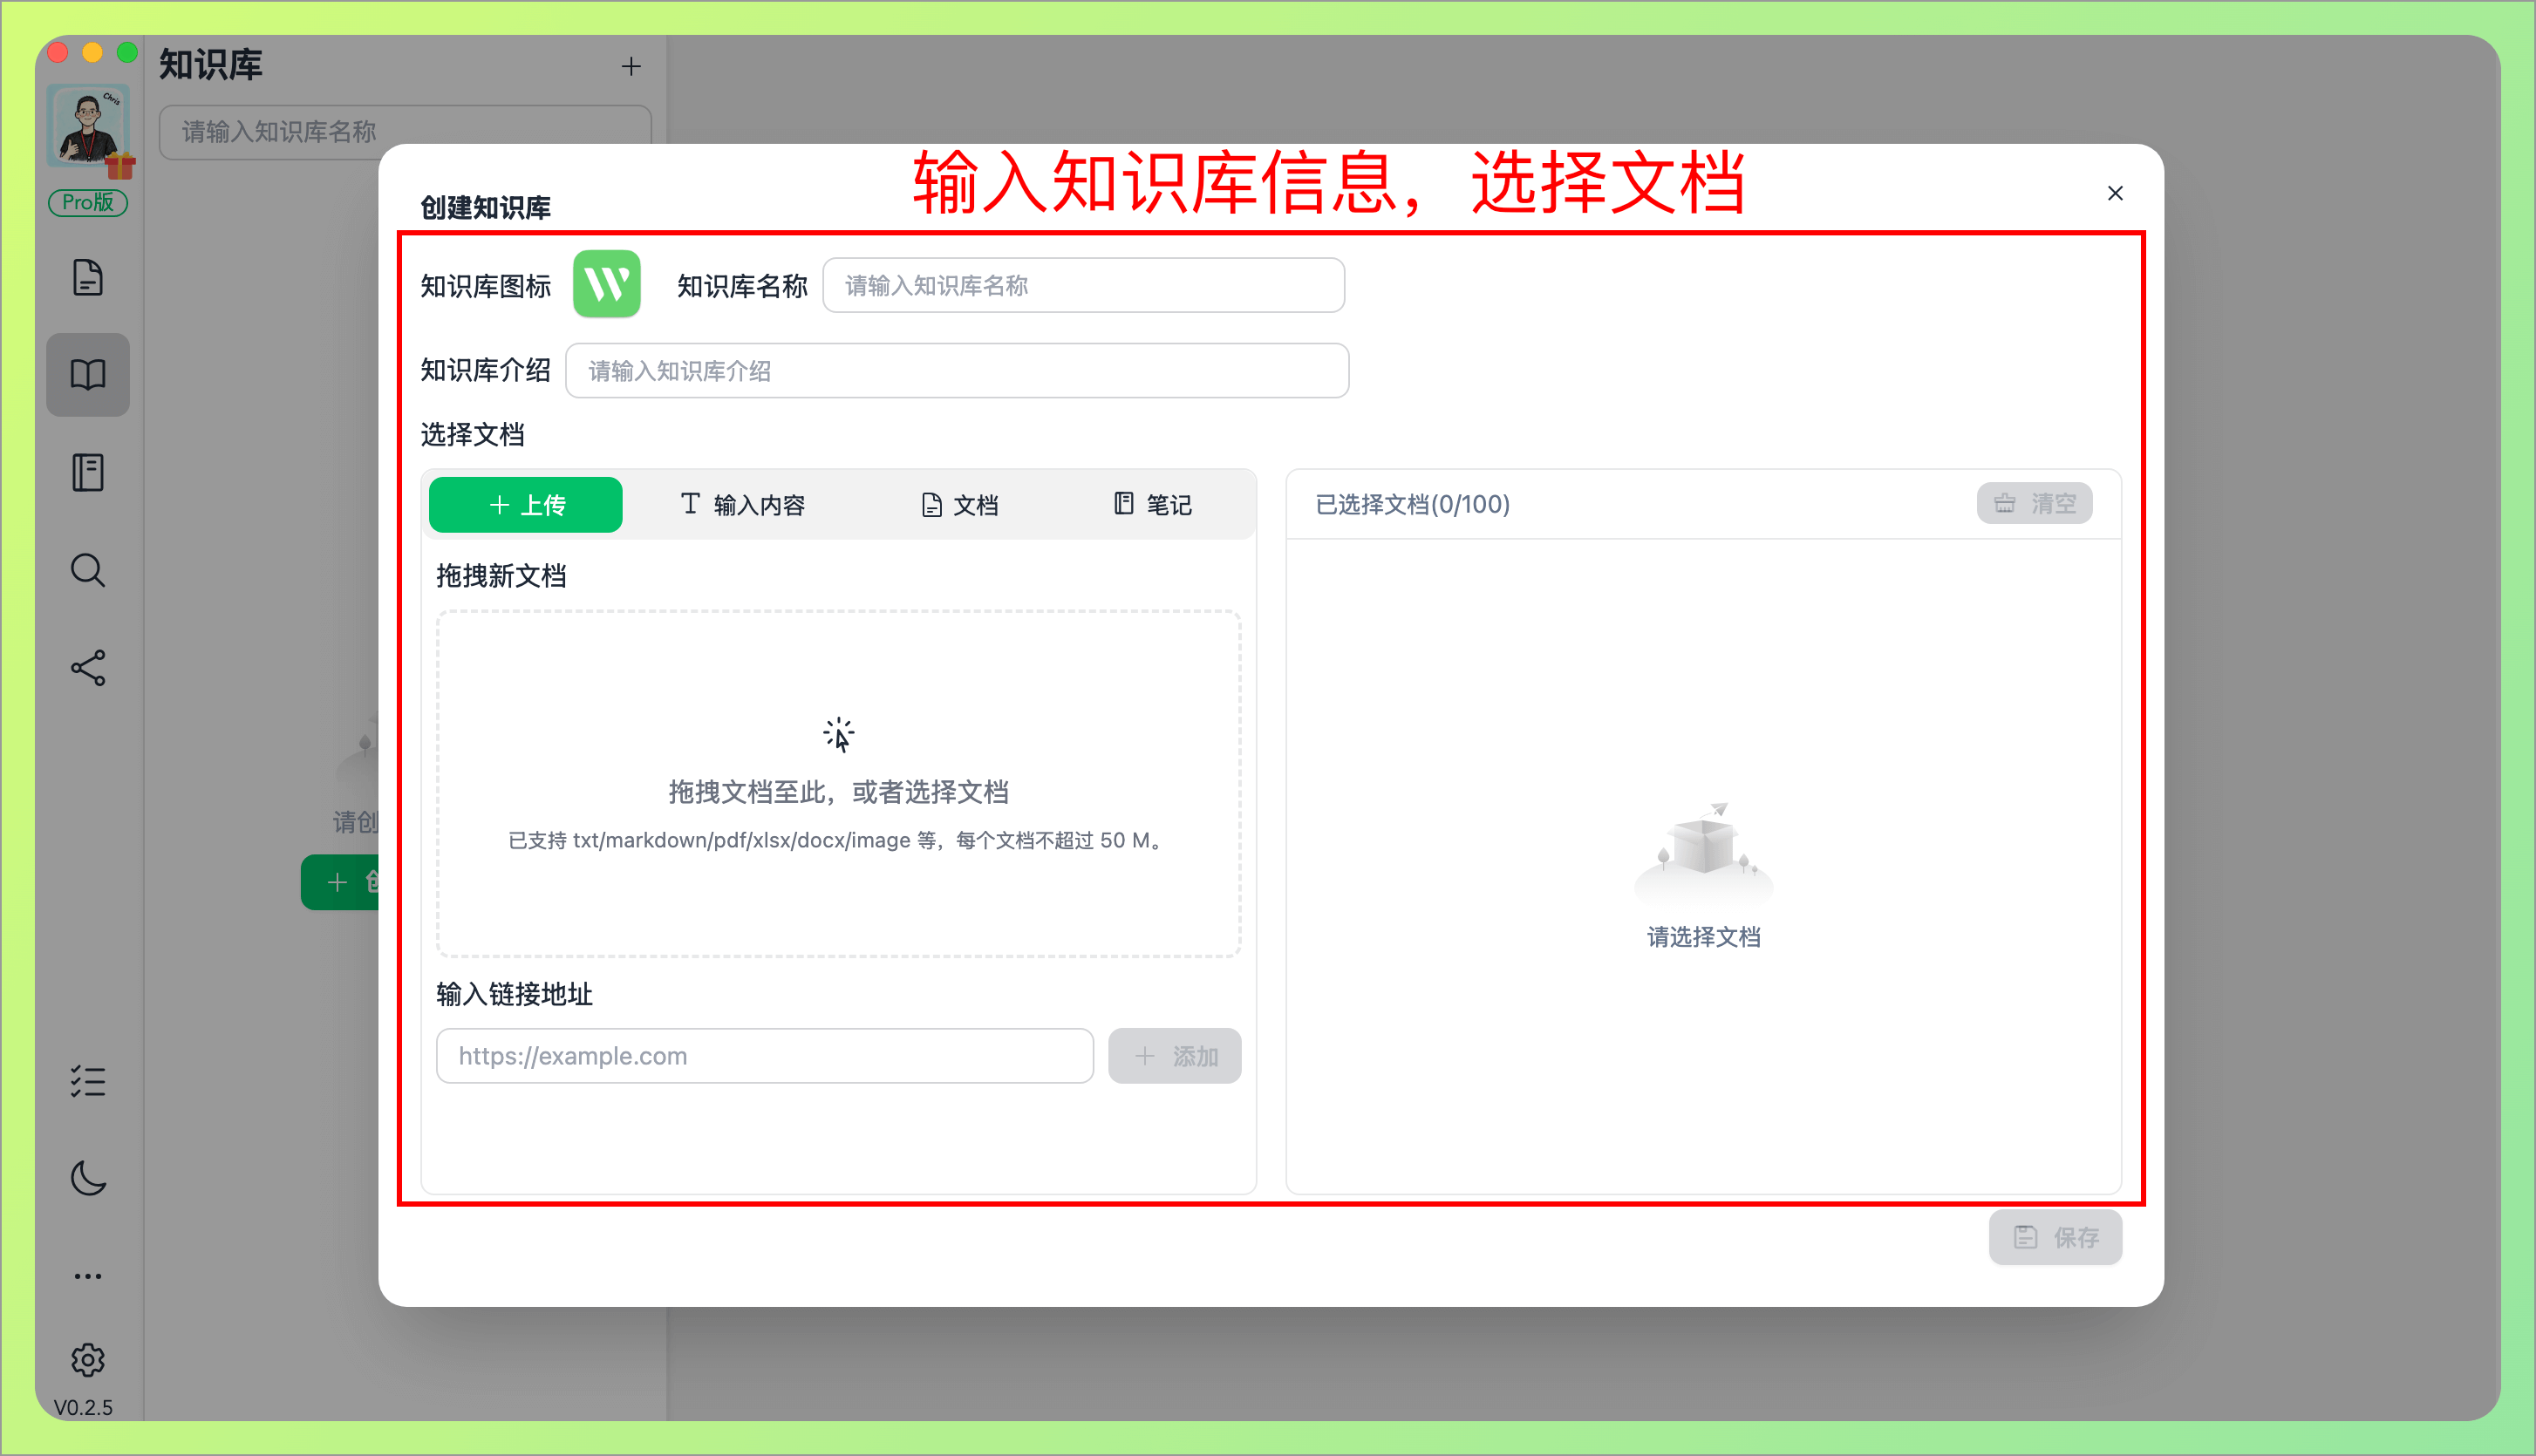Create a new knowledge base with the plus icon

[631, 65]
